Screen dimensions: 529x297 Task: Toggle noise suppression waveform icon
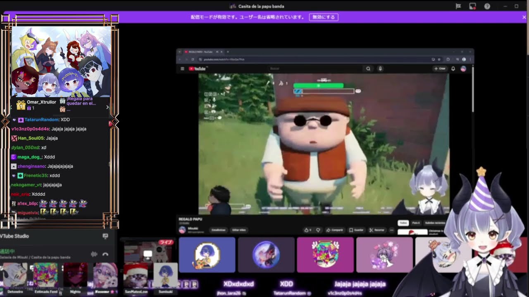94,254
